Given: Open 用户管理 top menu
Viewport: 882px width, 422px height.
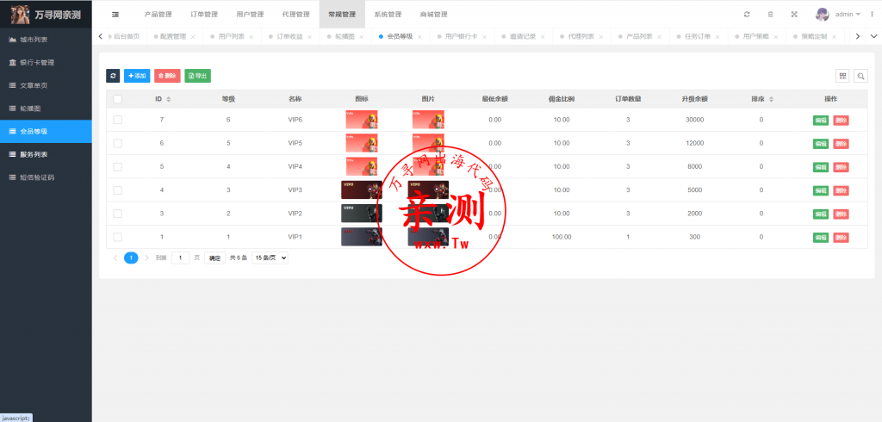Looking at the screenshot, I should pos(251,14).
